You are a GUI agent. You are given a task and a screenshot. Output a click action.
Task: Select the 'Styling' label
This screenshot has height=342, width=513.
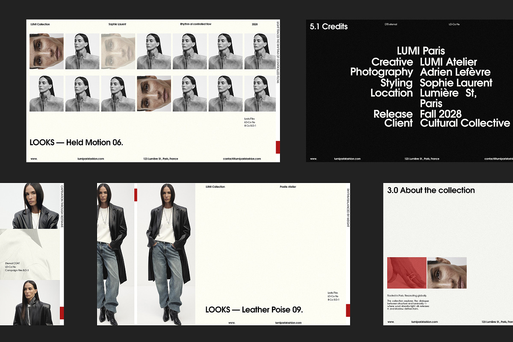coord(397,83)
